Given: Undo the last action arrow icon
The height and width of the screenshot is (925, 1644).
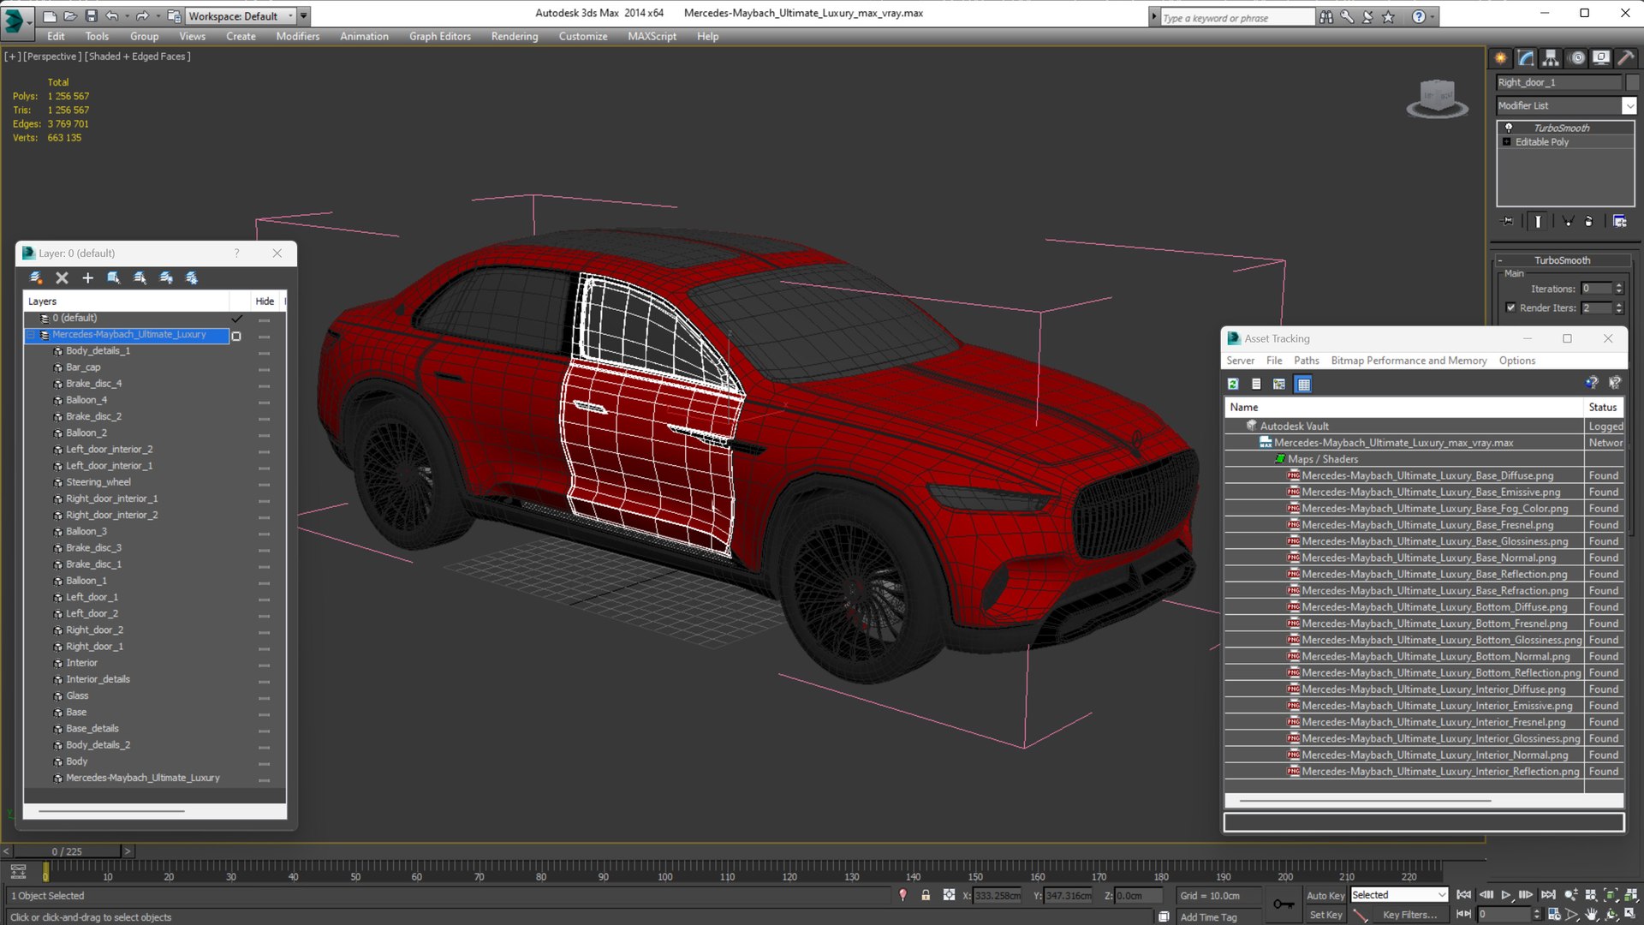Looking at the screenshot, I should 111,15.
